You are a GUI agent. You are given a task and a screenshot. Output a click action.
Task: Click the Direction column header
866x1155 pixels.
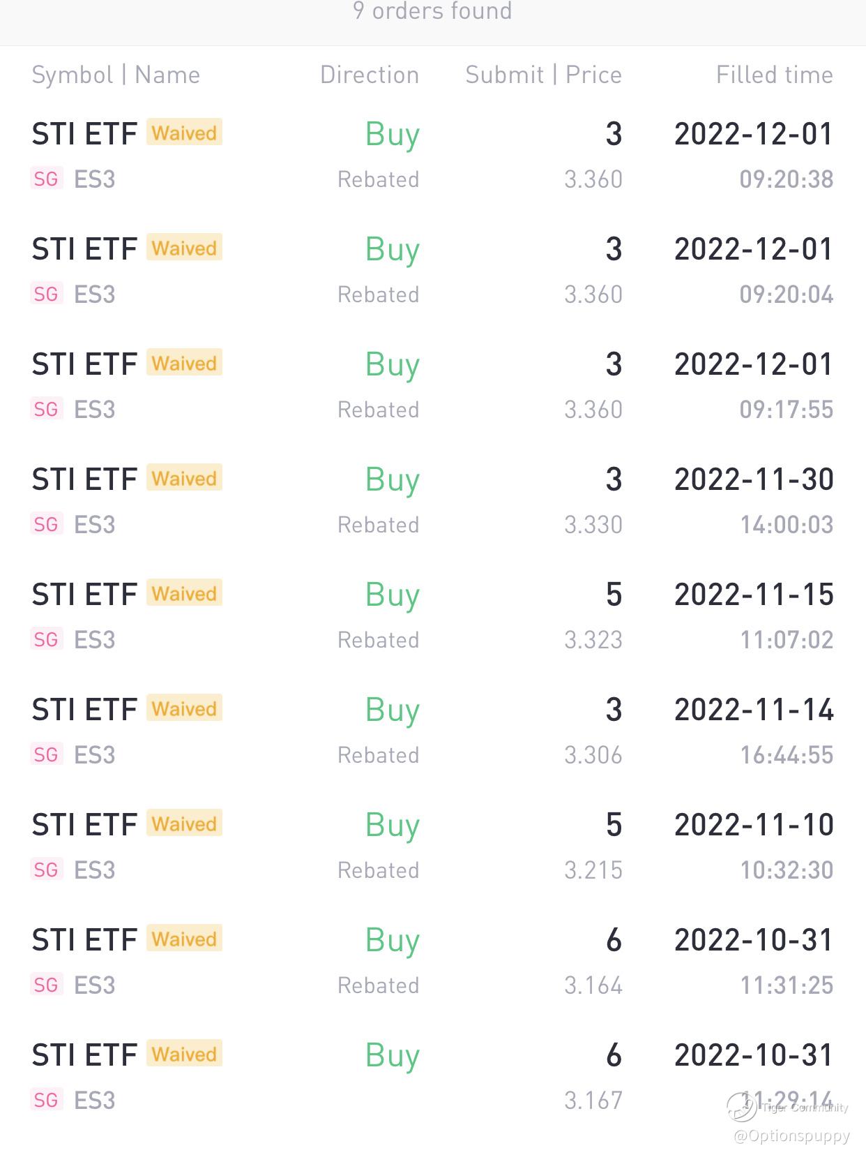point(370,75)
